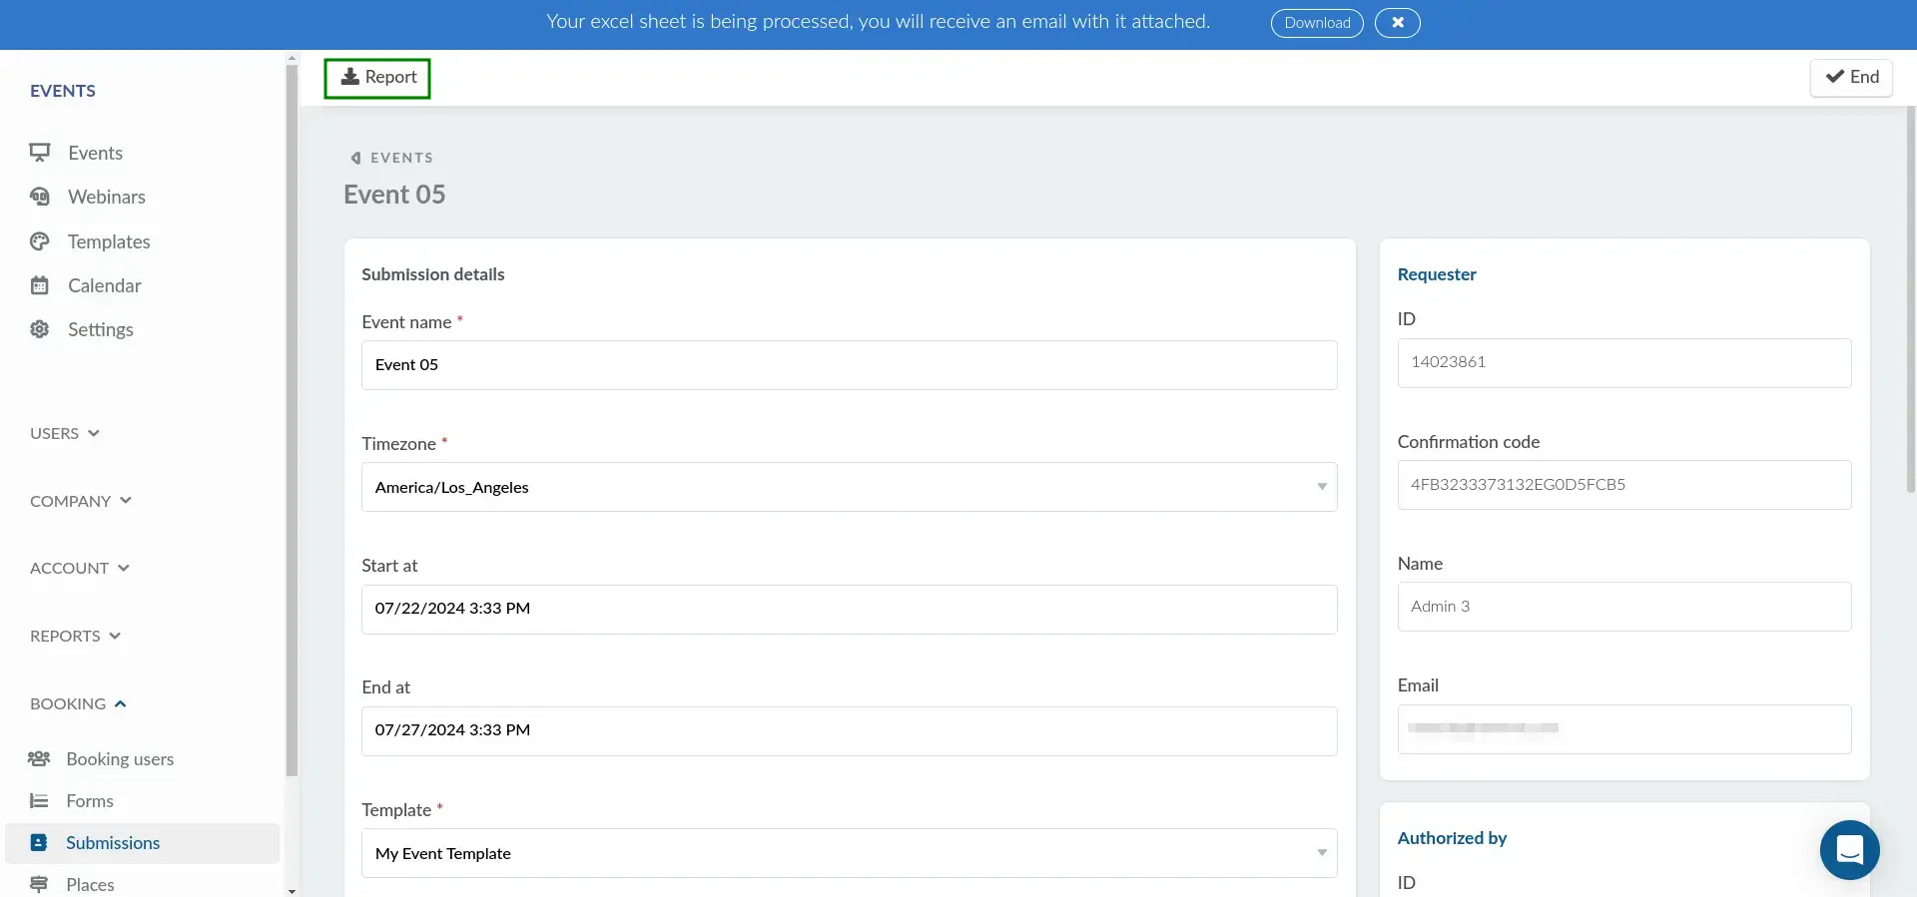Click the sidebar scroll up arrow

292,58
